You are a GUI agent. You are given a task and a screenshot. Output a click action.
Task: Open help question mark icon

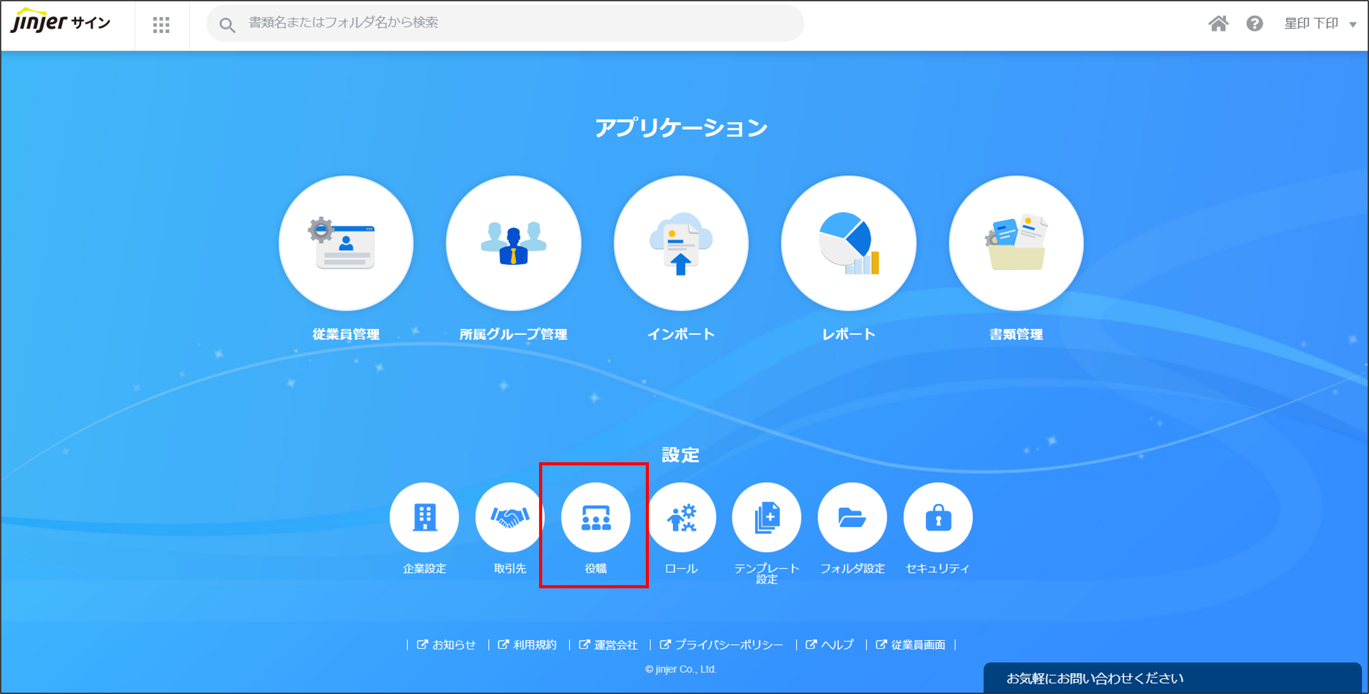pos(1254,24)
